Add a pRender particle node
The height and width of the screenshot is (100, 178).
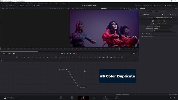click(95, 57)
